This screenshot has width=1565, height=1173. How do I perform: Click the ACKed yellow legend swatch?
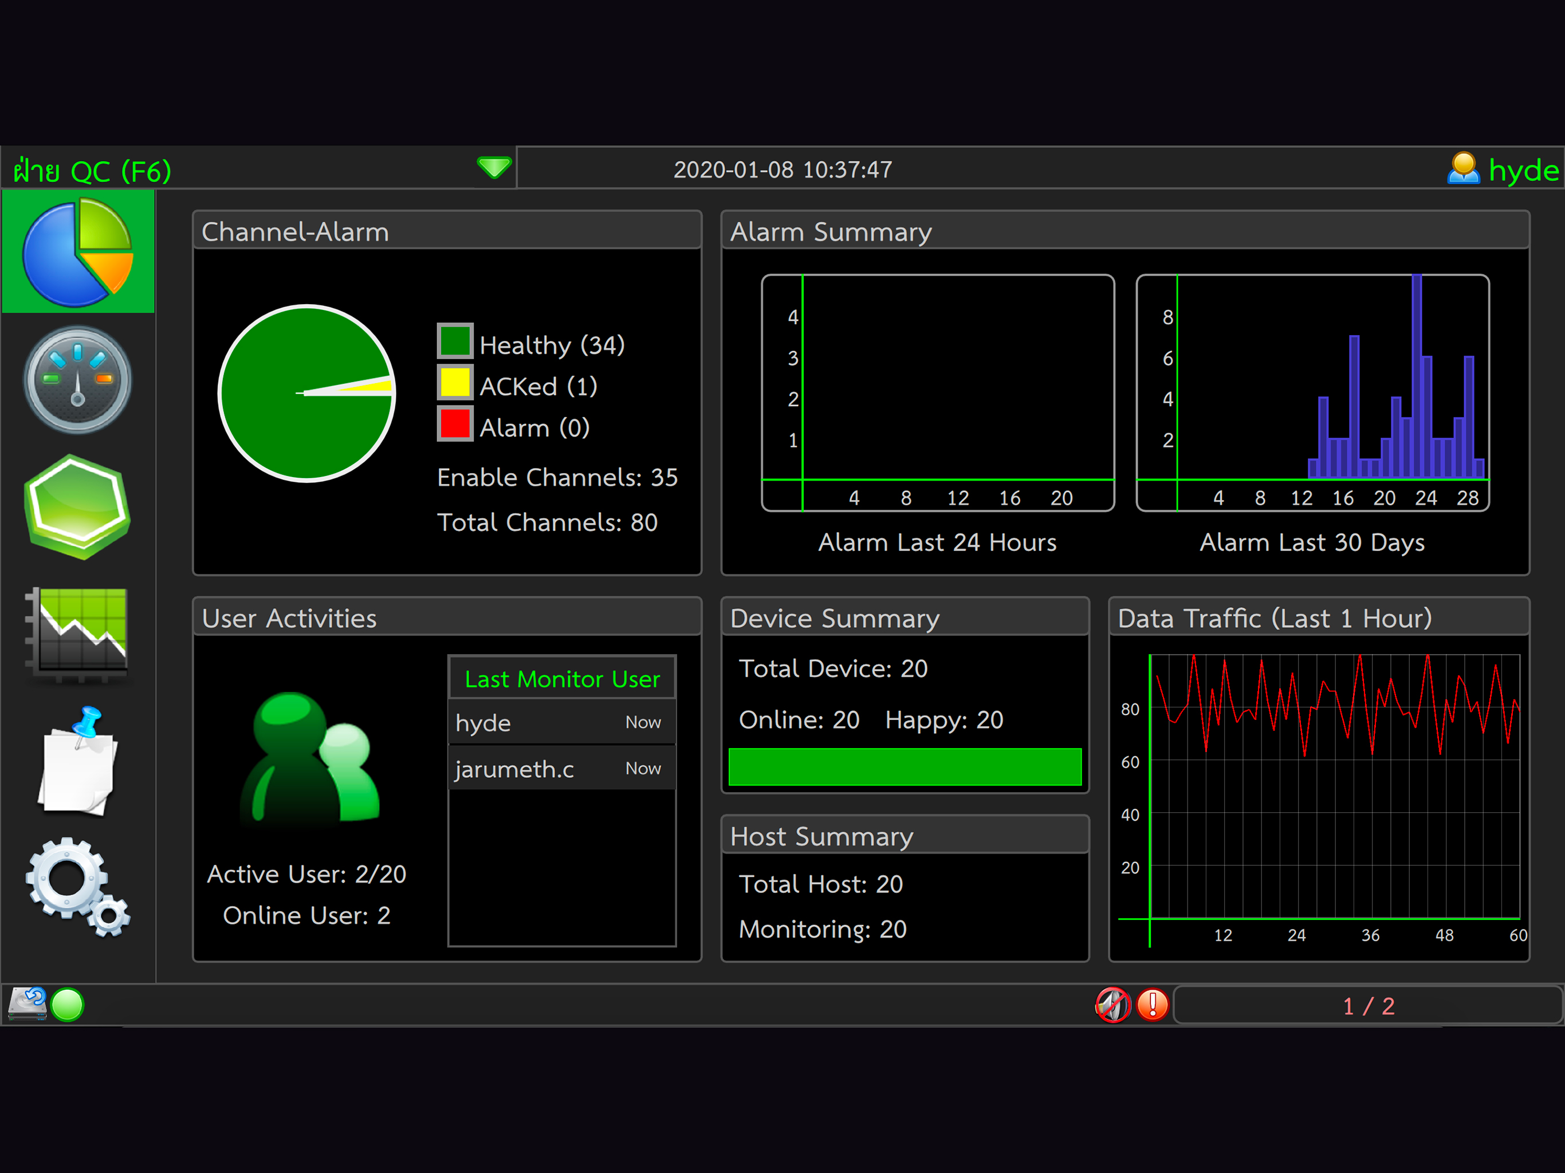pos(455,383)
